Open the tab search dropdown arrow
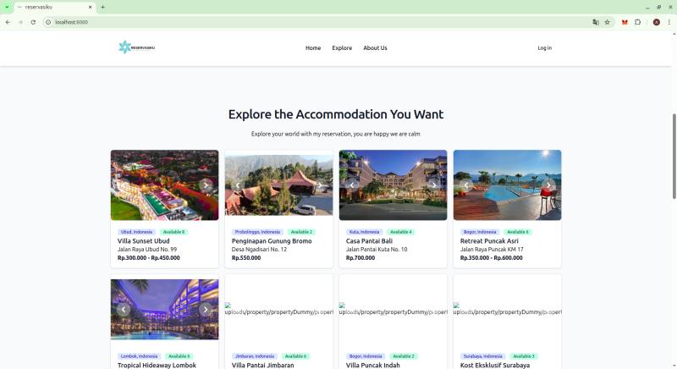Image resolution: width=677 pixels, height=369 pixels. (7, 7)
